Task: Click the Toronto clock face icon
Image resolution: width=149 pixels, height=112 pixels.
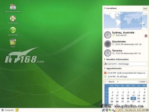Action: (108, 53)
